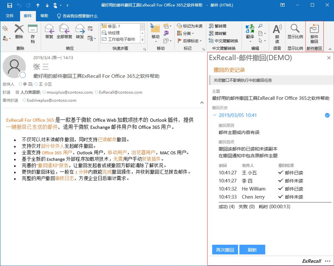
Task: Reply with meeting icon in 响应 group
Action: 90,29
